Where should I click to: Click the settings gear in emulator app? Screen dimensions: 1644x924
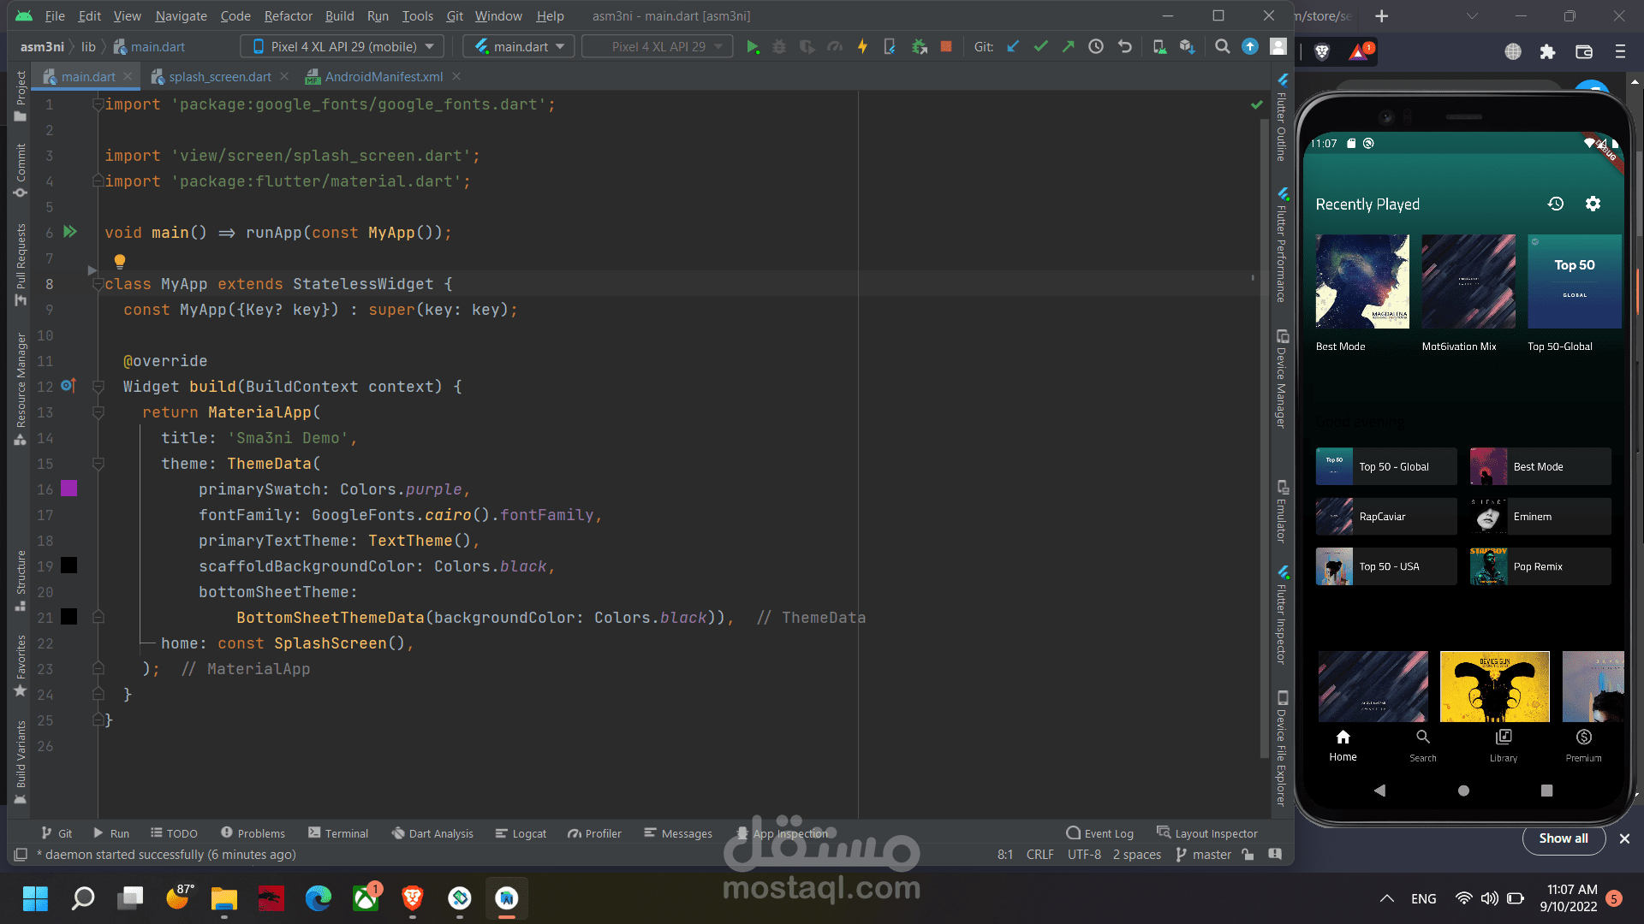(x=1593, y=204)
